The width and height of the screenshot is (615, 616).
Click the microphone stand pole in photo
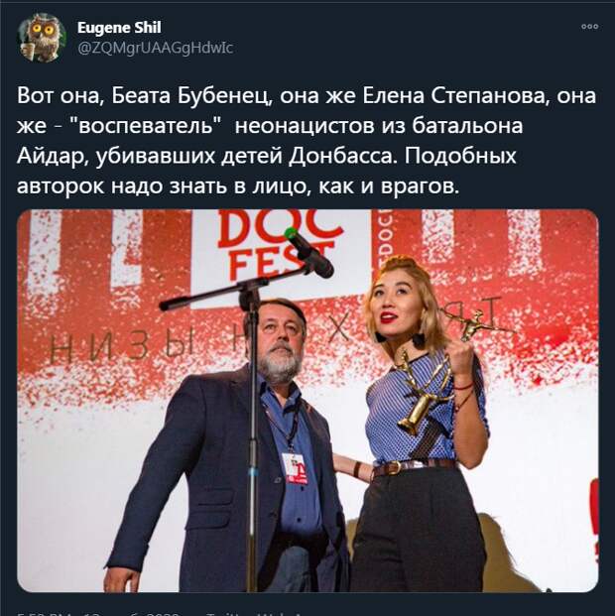(x=254, y=440)
